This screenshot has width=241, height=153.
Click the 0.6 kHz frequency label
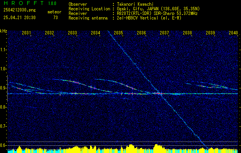(x=3, y=145)
